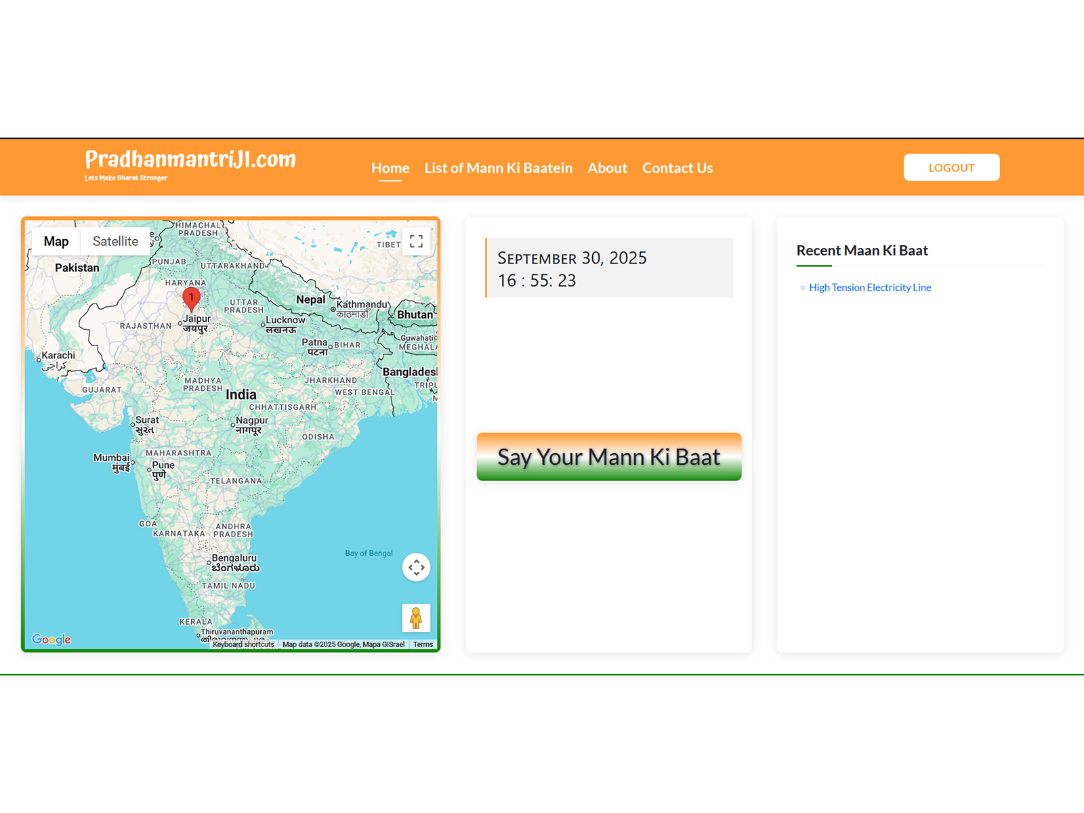
Task: Click the PradhanmantriJI.com site logo
Action: click(x=190, y=161)
